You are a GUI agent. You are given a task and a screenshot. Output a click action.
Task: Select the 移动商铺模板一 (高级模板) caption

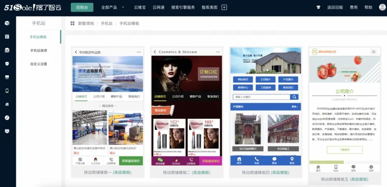[x=107, y=172]
